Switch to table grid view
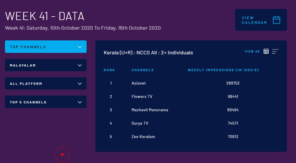The image size is (296, 163). click(266, 51)
